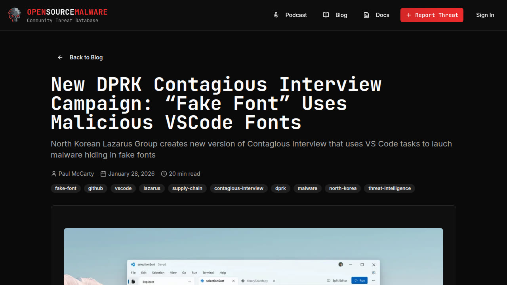Select the north-korea tag
The height and width of the screenshot is (285, 507).
[x=343, y=188]
